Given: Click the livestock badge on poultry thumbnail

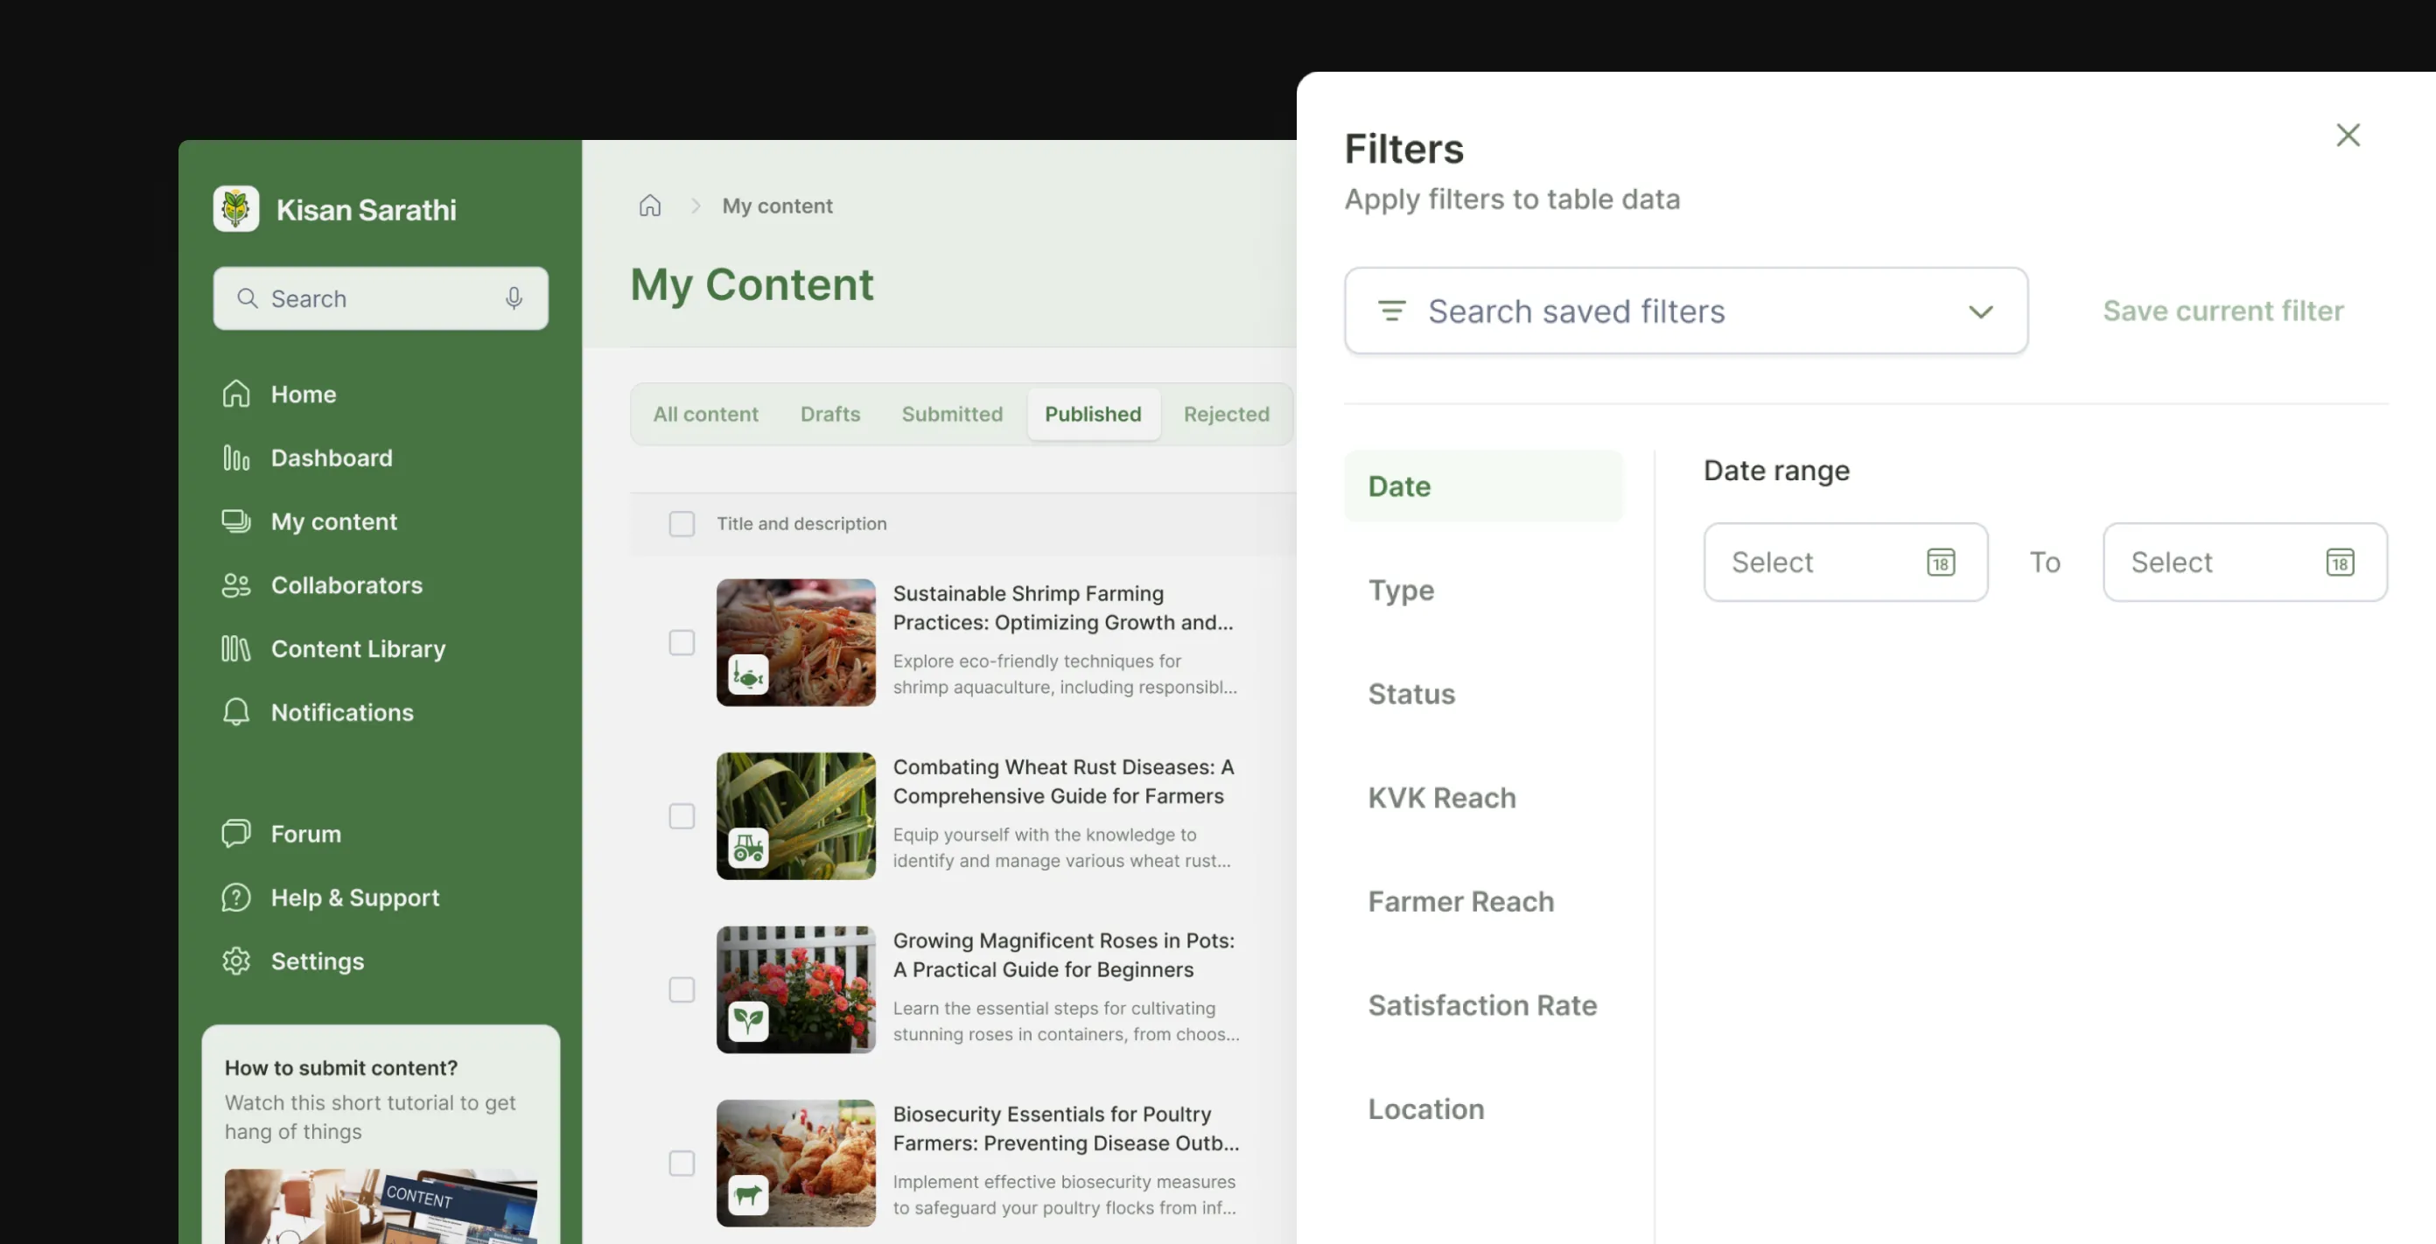Looking at the screenshot, I should pyautogui.click(x=748, y=1195).
